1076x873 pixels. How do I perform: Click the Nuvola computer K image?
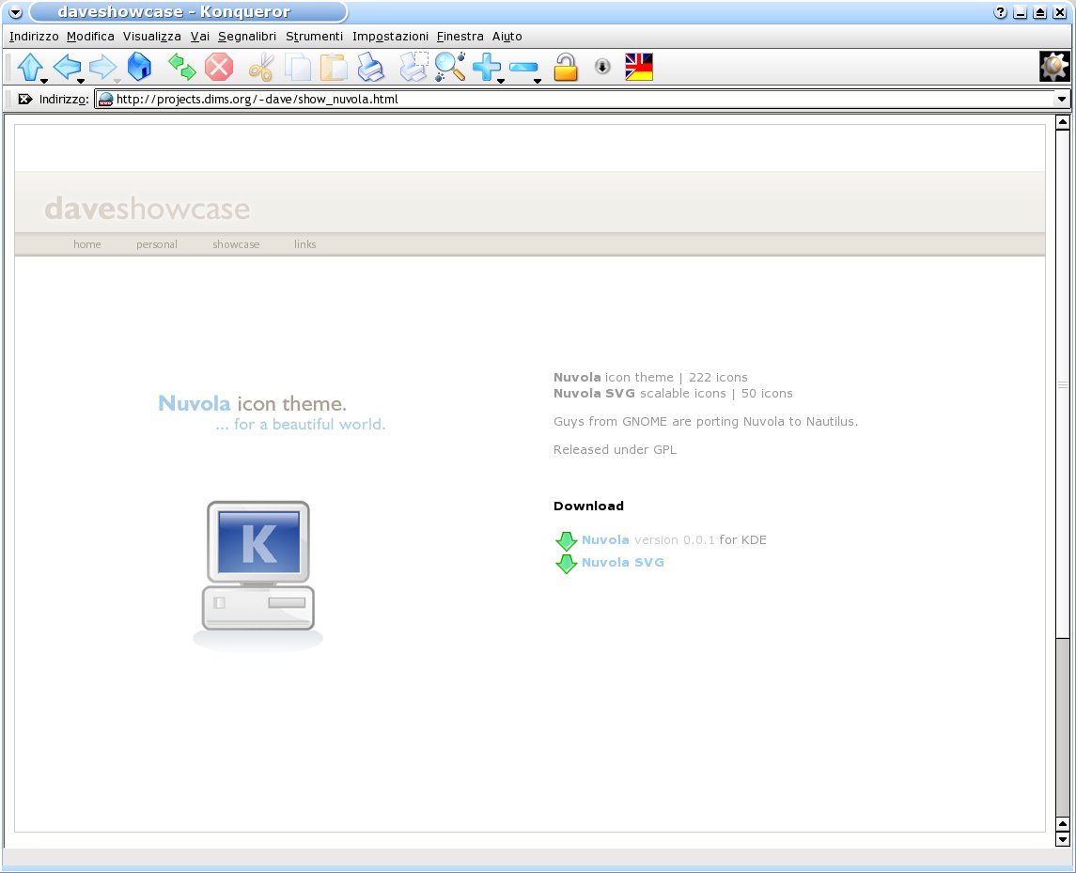(258, 575)
